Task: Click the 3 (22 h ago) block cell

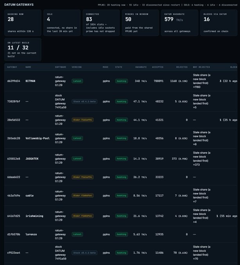Action: (x=228, y=81)
